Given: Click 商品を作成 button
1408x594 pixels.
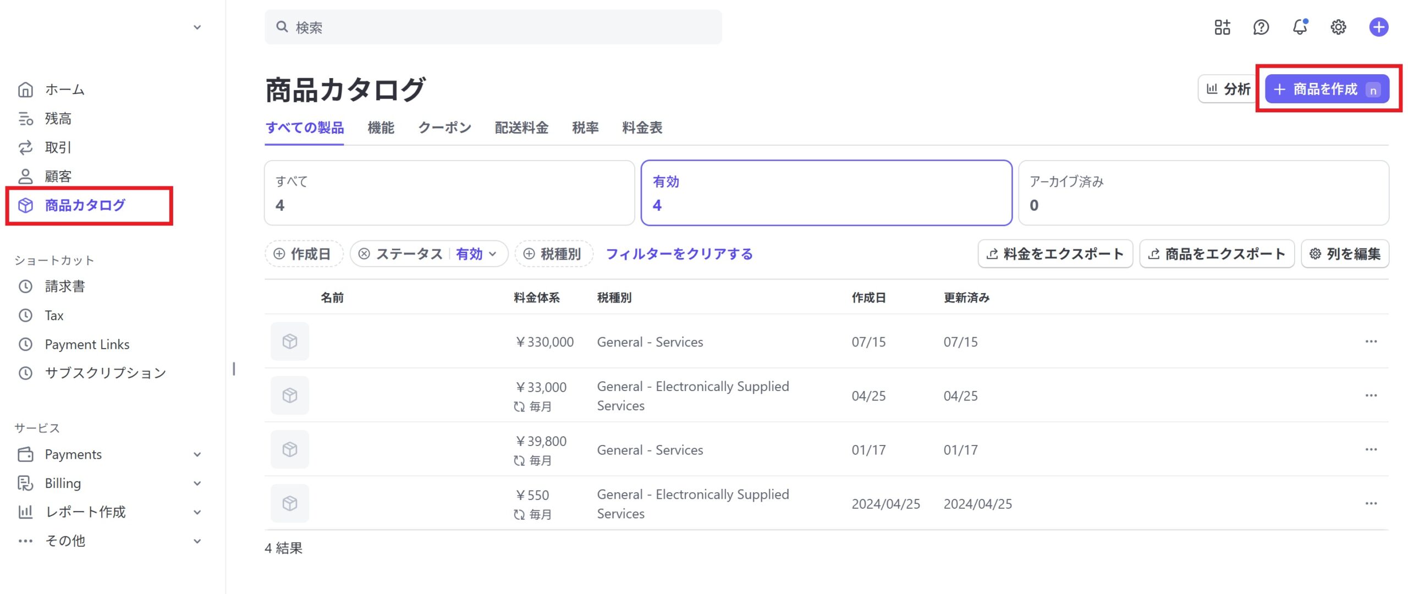Looking at the screenshot, I should click(1326, 89).
